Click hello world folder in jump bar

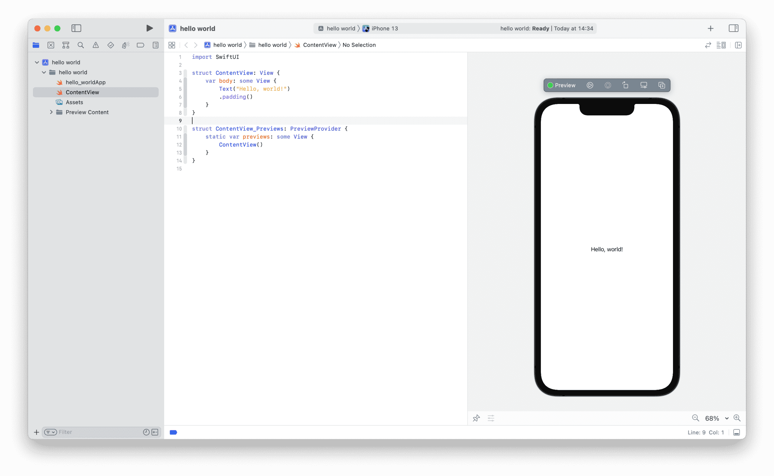268,45
